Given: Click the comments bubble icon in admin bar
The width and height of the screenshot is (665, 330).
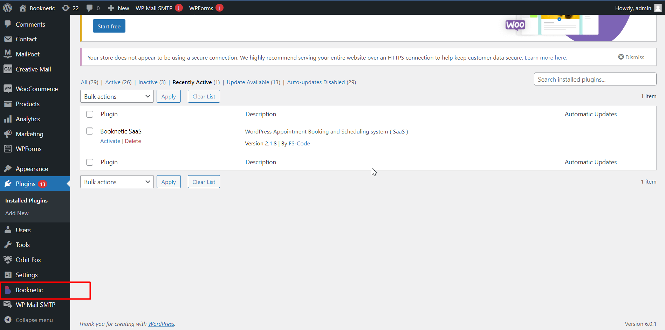Looking at the screenshot, I should click(90, 8).
